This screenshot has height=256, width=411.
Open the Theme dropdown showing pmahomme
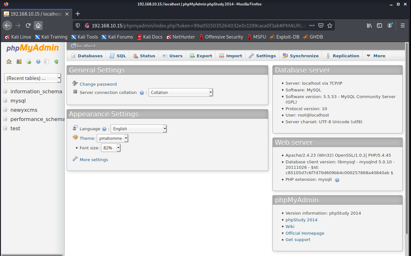(112, 138)
